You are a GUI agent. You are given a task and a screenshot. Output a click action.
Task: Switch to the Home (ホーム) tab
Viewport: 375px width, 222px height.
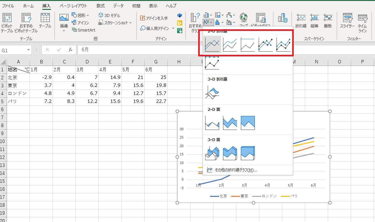[x=28, y=6]
